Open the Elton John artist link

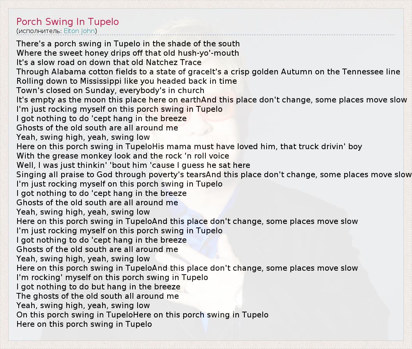[80, 31]
